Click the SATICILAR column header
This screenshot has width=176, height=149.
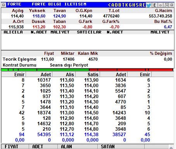(x=89, y=32)
